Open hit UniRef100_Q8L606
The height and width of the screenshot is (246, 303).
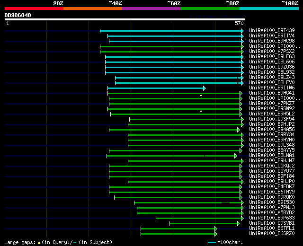click(x=272, y=62)
